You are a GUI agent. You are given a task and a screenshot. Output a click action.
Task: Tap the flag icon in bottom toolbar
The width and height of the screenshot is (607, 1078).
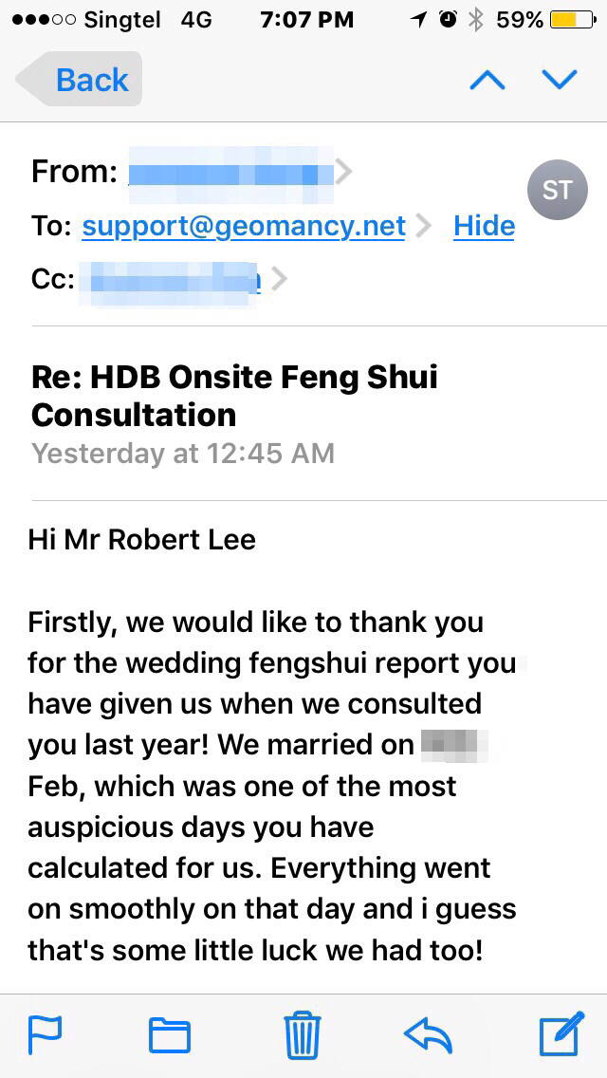(x=45, y=1034)
